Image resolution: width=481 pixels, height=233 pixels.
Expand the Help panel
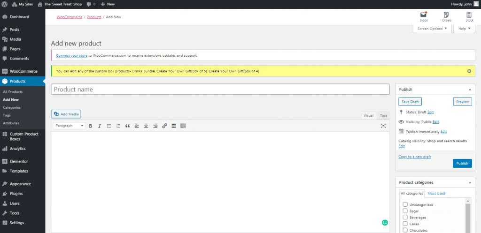[x=464, y=29]
